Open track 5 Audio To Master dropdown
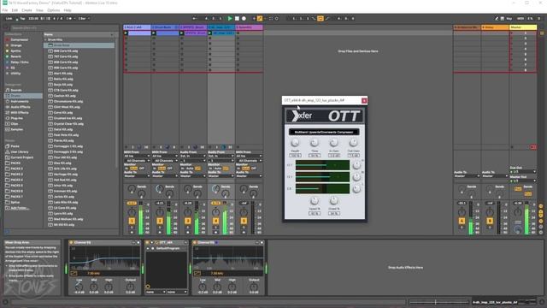547x308 pixels. [249, 176]
